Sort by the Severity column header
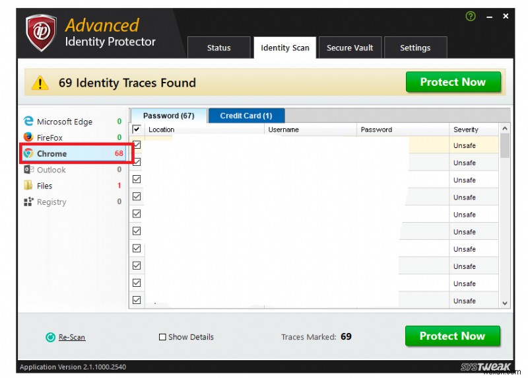This screenshot has height=378, width=528. 474,130
